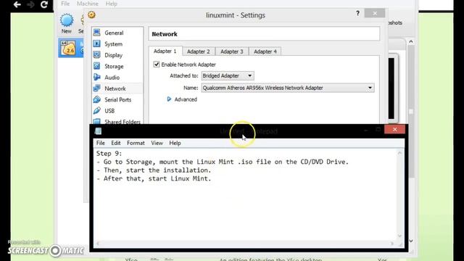This screenshot has height=261, width=464.
Task: Click the 'Step 9:' line in Notepad
Action: click(x=109, y=153)
